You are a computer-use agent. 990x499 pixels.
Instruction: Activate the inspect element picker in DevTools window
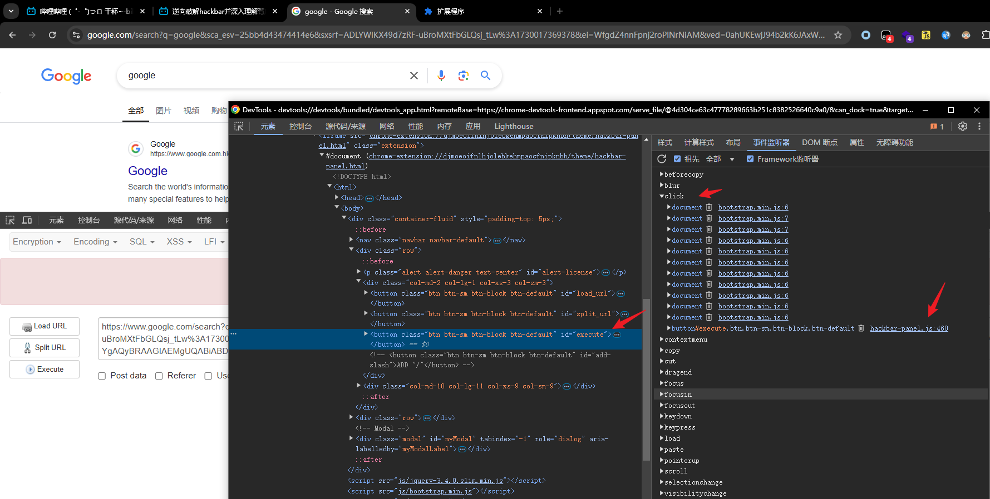239,126
